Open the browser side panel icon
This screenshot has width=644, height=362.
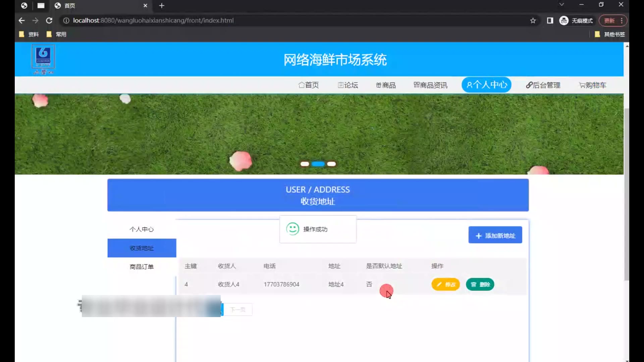click(x=550, y=21)
